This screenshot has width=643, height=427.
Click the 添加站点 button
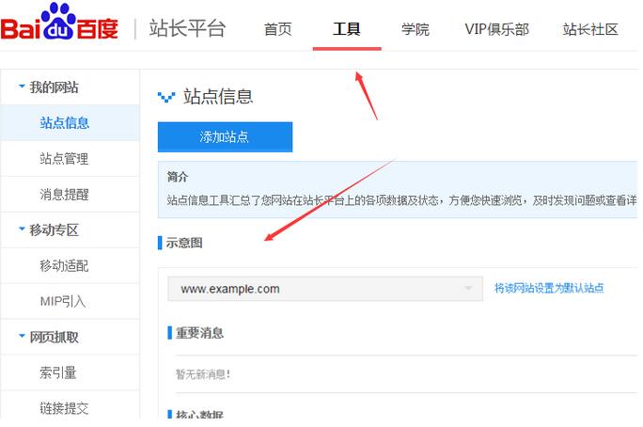[225, 137]
